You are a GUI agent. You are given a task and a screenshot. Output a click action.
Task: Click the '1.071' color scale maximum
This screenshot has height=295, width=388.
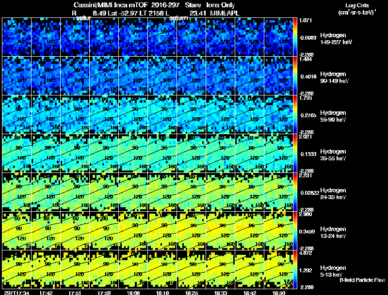pyautogui.click(x=306, y=20)
